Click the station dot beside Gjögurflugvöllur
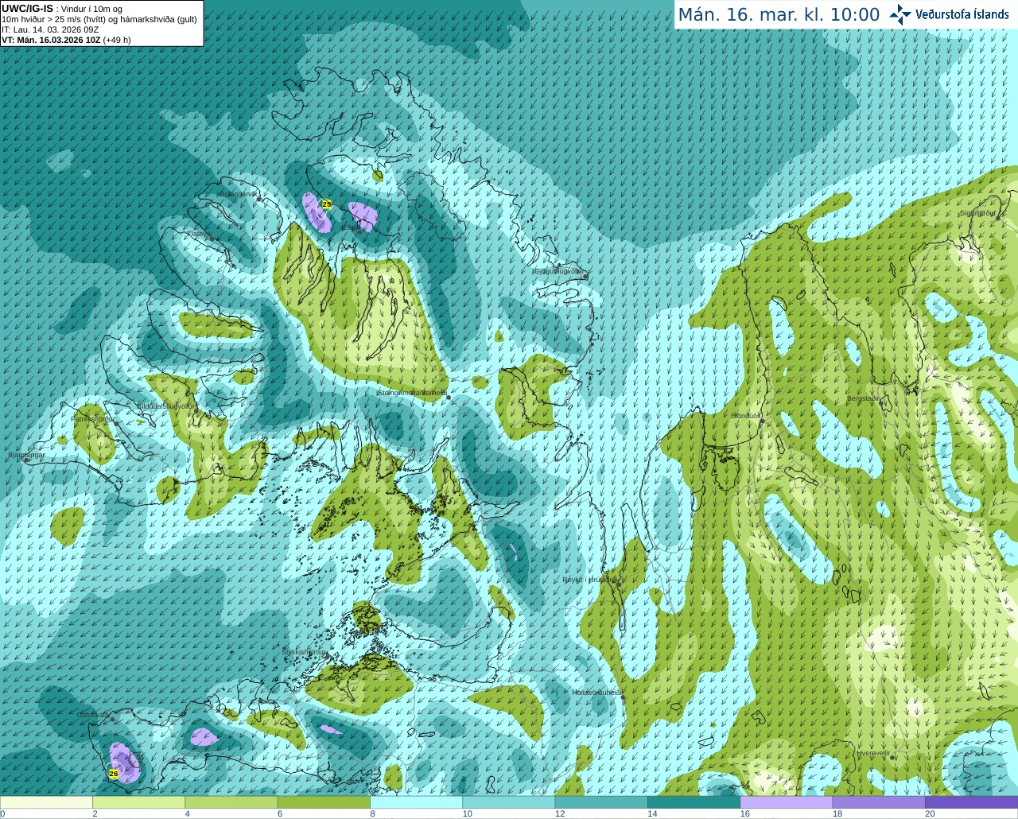Viewport: 1018px width, 819px height. 585,277
